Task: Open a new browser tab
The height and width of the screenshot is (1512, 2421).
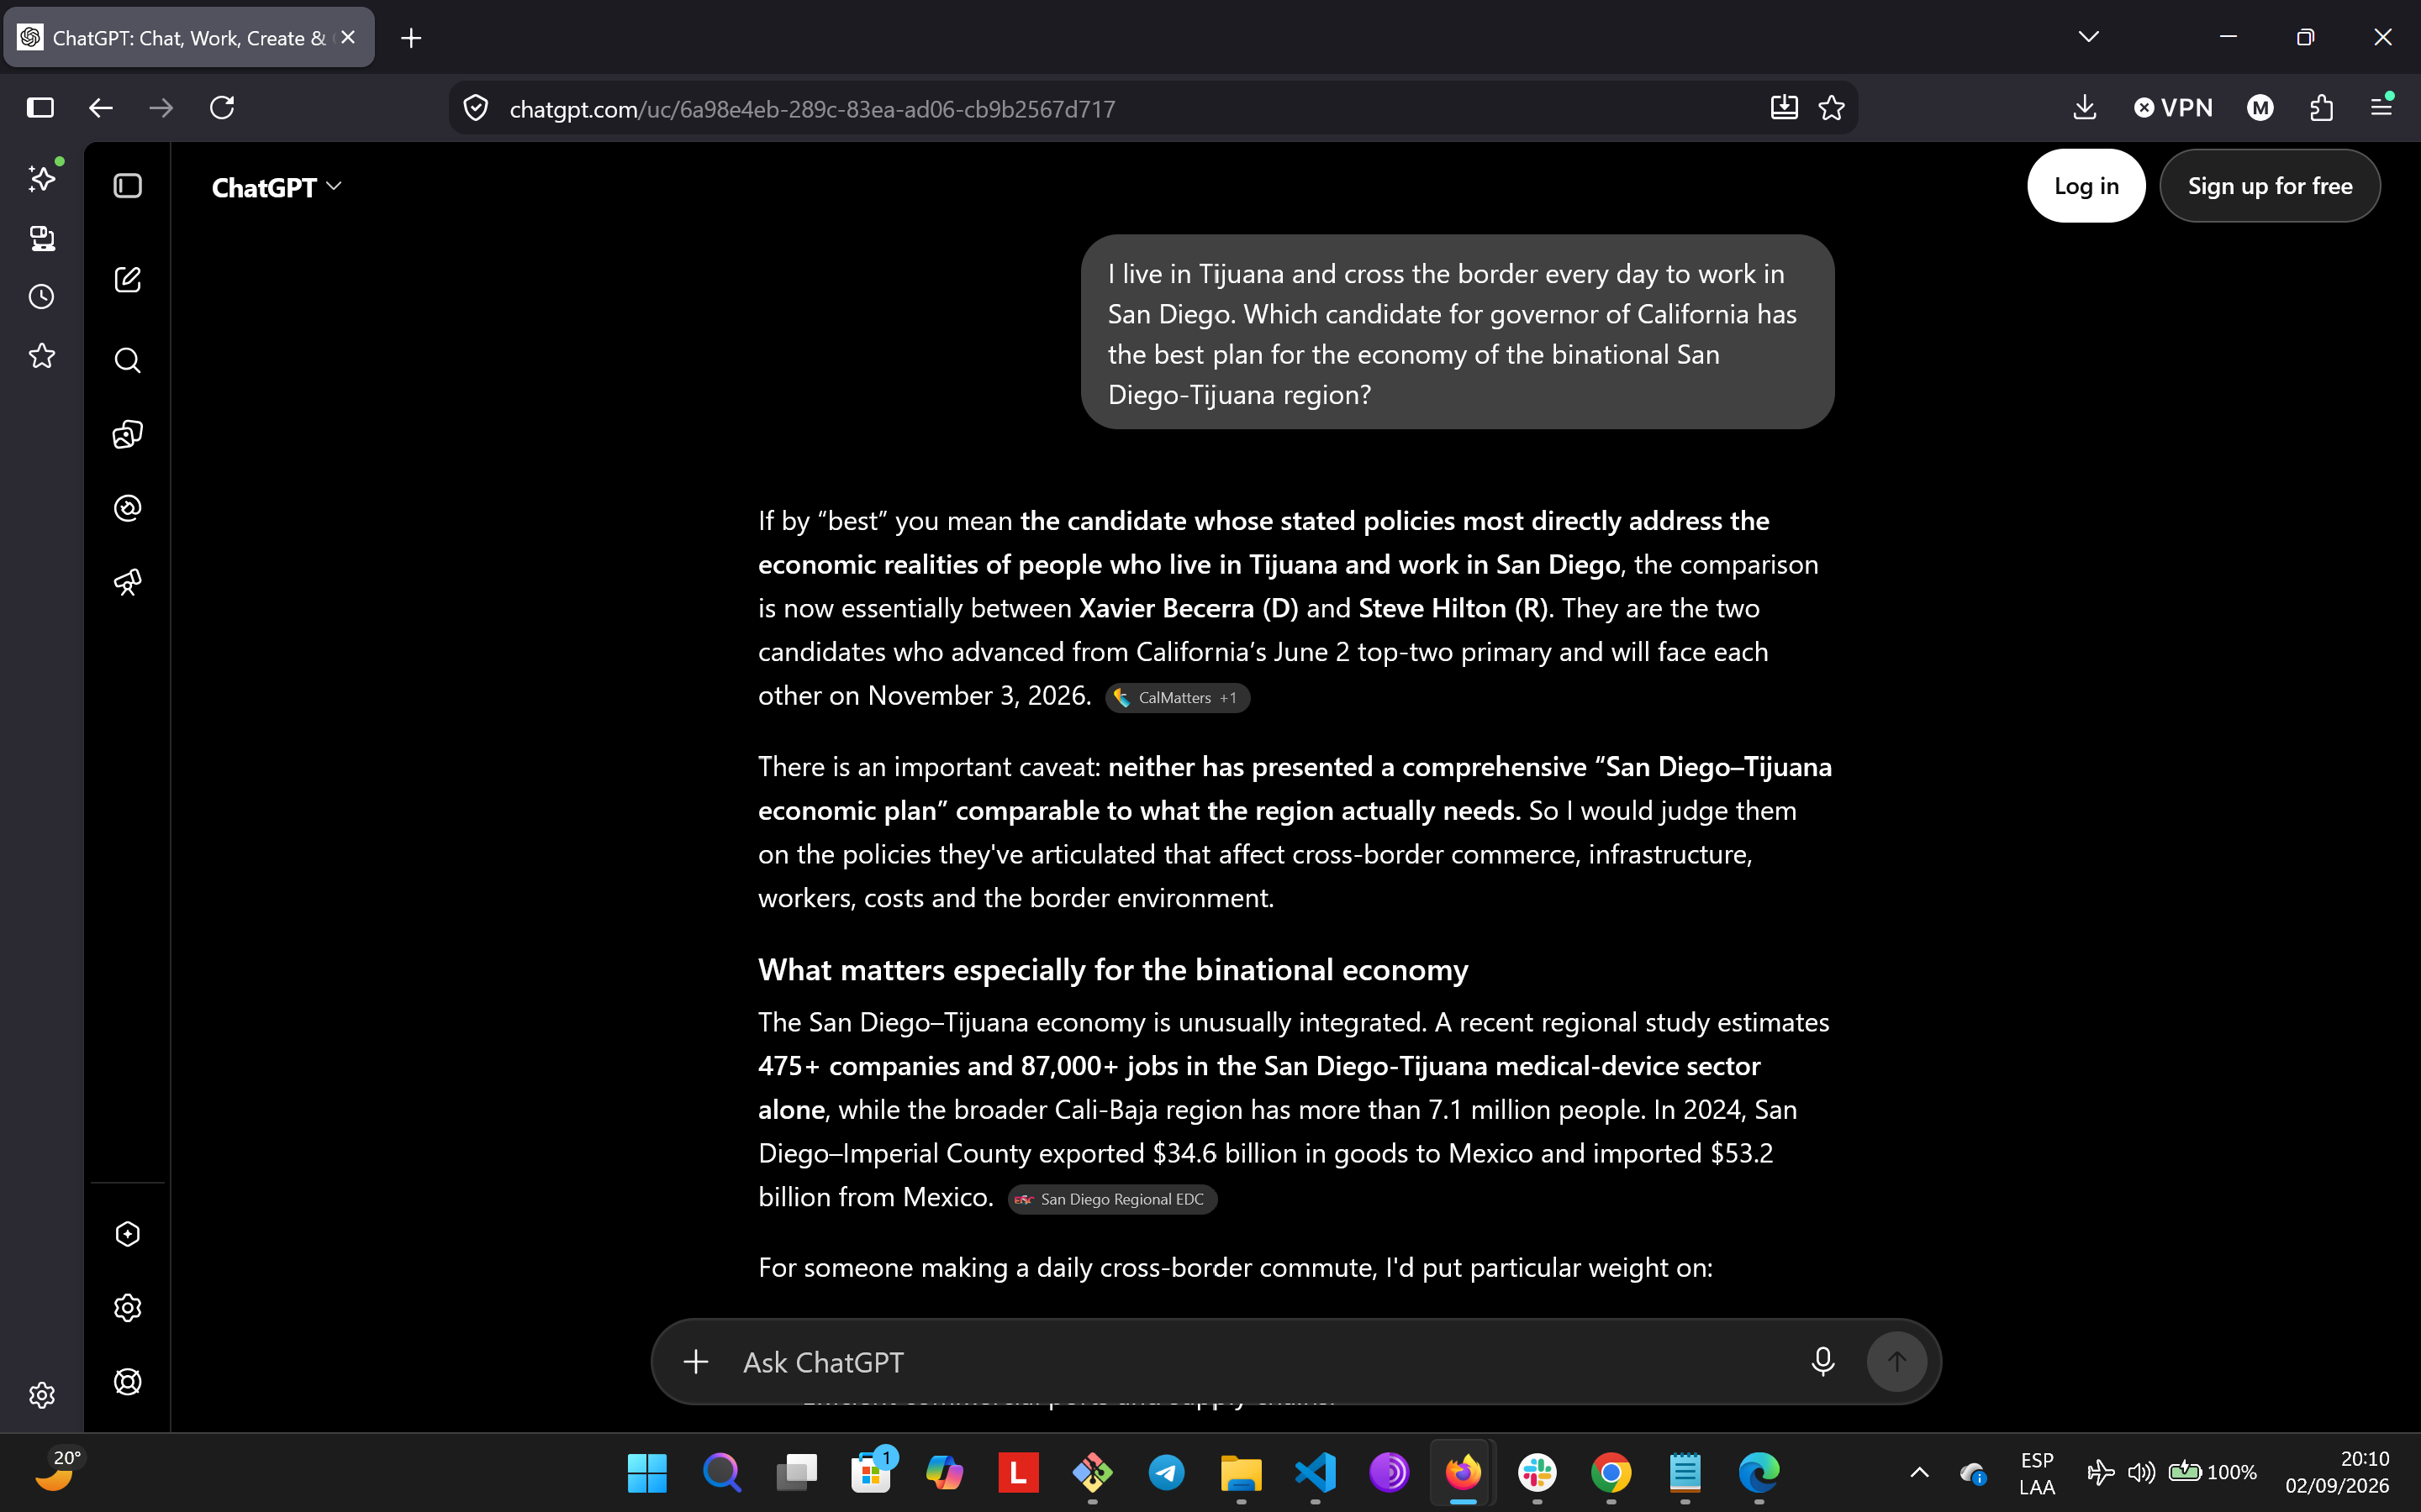Action: (411, 38)
